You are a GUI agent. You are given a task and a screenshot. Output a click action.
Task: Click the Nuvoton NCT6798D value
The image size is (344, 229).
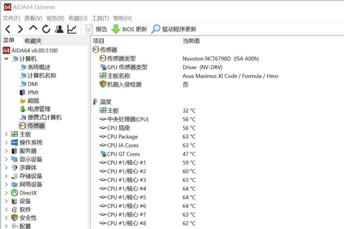[x=221, y=59]
